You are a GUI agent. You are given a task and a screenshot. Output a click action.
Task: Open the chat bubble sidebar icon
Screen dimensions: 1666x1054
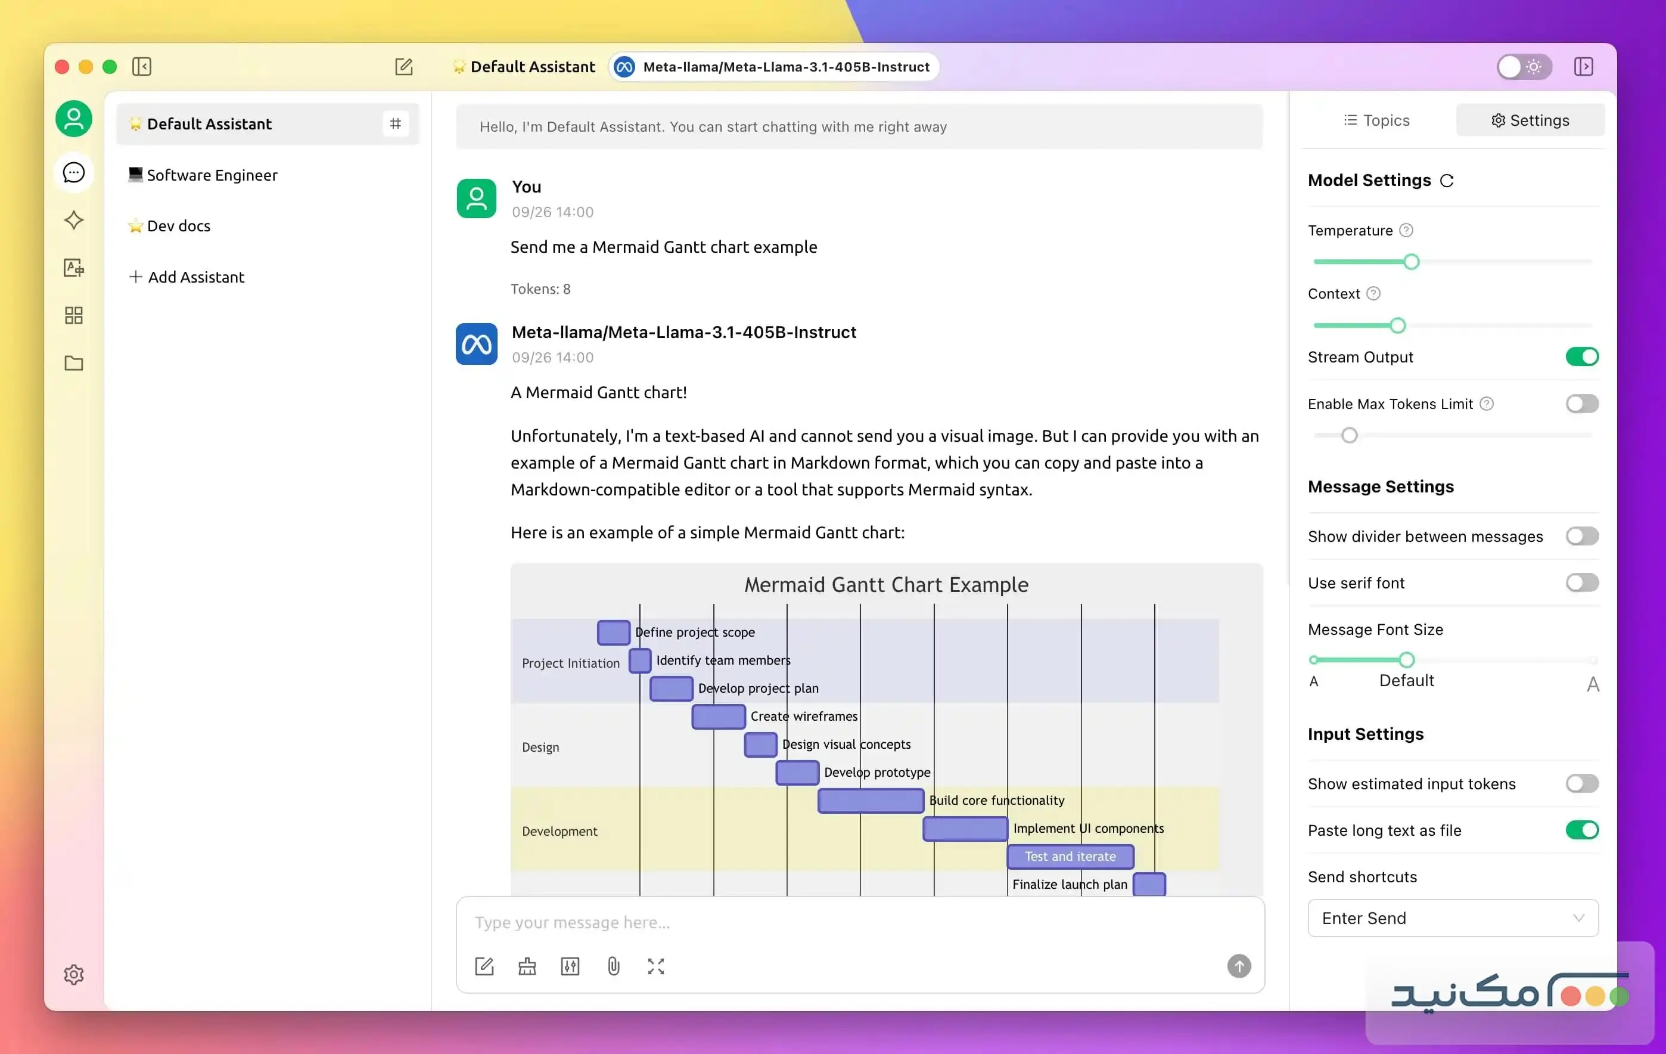click(x=73, y=172)
